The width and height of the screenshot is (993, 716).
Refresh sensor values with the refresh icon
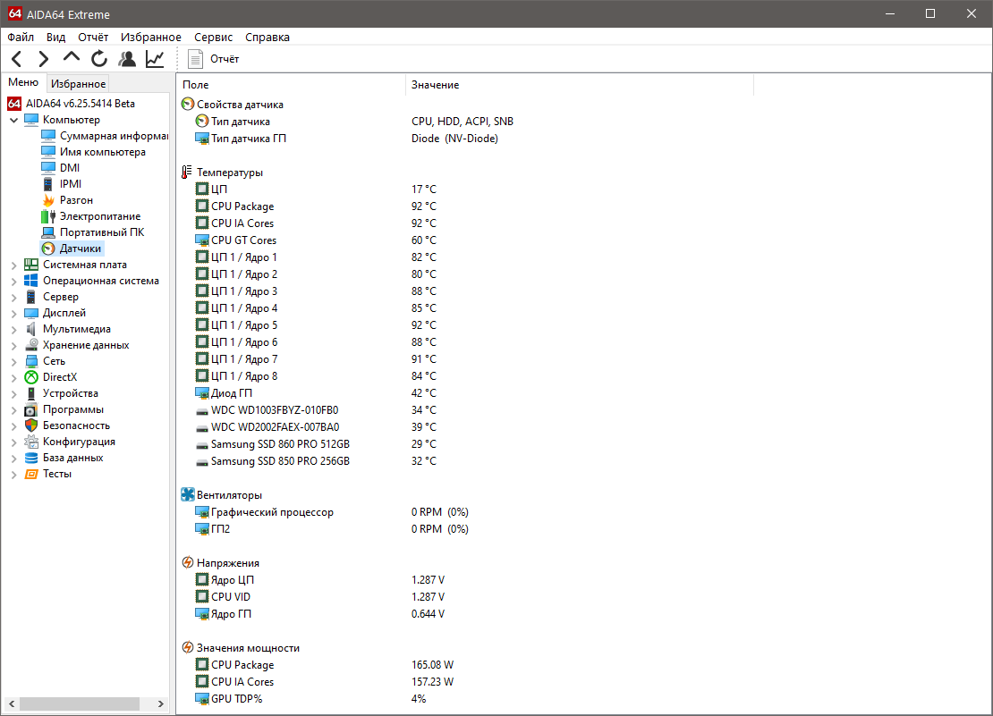point(99,60)
